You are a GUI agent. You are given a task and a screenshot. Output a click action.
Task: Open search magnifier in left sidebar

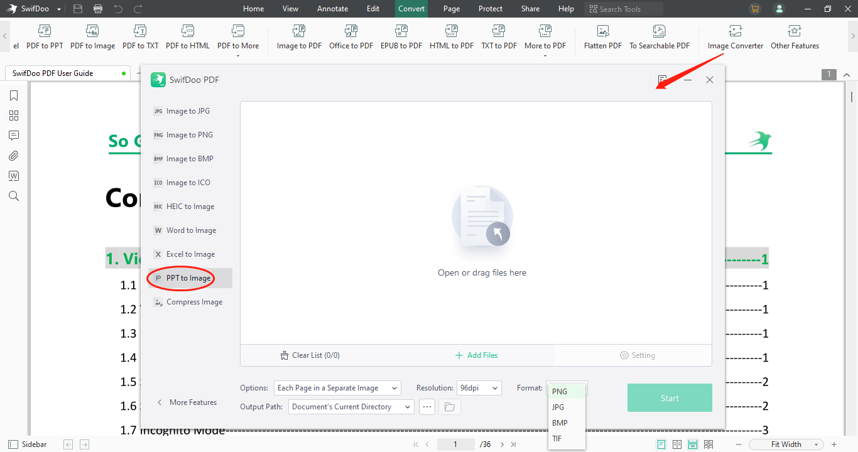pos(14,196)
